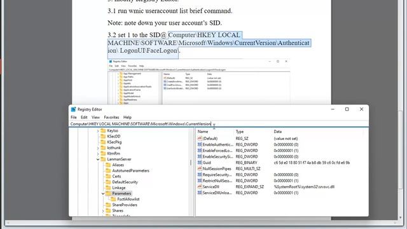This screenshot has height=229, width=407.
Task: Click the document scrollbar down arrow
Action: tap(400, 218)
